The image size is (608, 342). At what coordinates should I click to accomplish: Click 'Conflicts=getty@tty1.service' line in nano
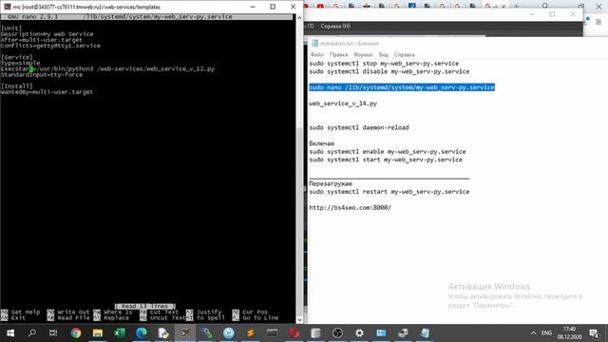click(x=50, y=46)
